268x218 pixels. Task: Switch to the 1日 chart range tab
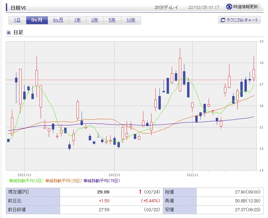click(17, 20)
